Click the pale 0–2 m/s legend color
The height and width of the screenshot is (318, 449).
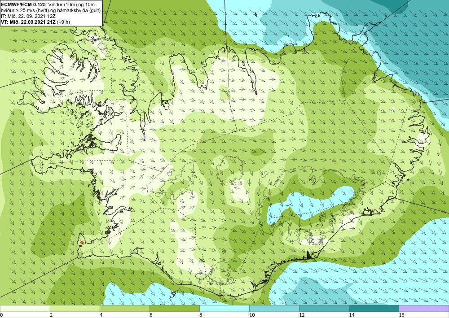point(25,309)
